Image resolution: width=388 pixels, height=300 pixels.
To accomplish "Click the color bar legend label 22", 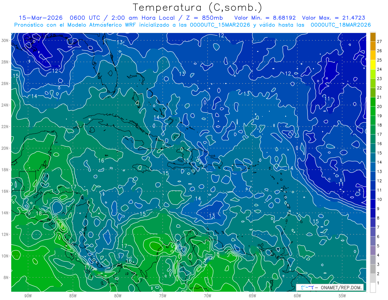I will pyautogui.click(x=380, y=88).
